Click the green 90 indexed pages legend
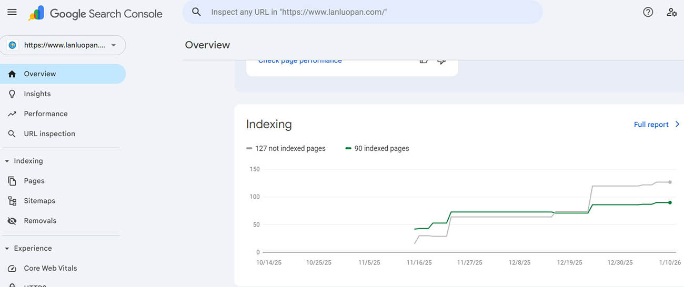Screen dimensions: 684x287 point(377,149)
